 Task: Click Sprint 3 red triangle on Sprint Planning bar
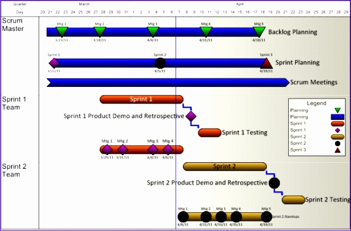(x=266, y=63)
